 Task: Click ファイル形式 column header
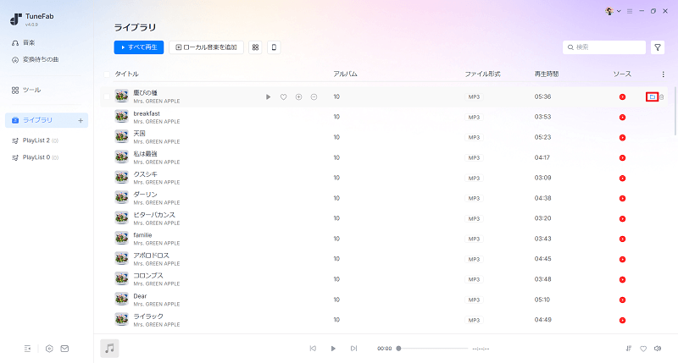[482, 74]
